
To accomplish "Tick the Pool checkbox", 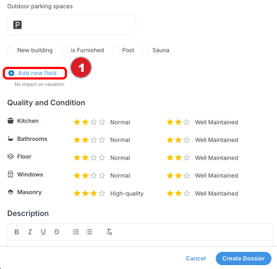I will tap(115, 50).
